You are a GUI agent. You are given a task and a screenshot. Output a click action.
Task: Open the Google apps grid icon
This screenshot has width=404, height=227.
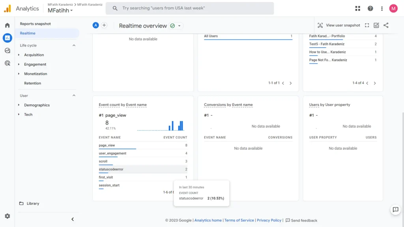point(357,8)
